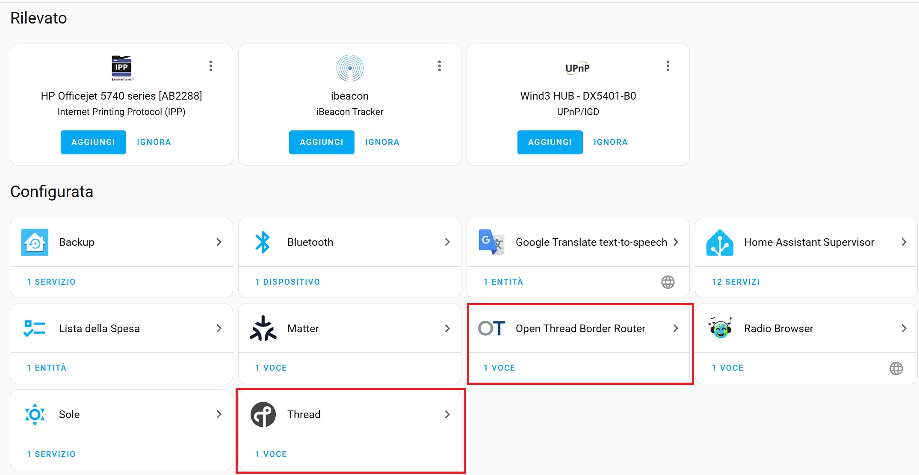Click the Backup integration house icon
The image size is (919, 475).
click(x=35, y=242)
